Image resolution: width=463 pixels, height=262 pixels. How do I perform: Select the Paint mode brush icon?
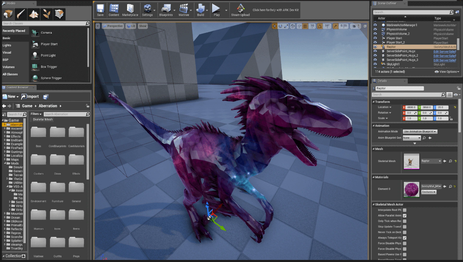pyautogui.click(x=21, y=14)
